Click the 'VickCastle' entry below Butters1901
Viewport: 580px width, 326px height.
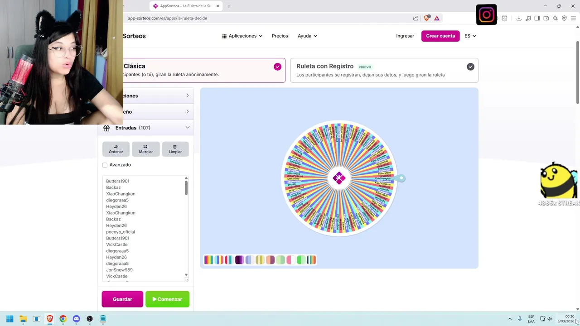tap(117, 244)
